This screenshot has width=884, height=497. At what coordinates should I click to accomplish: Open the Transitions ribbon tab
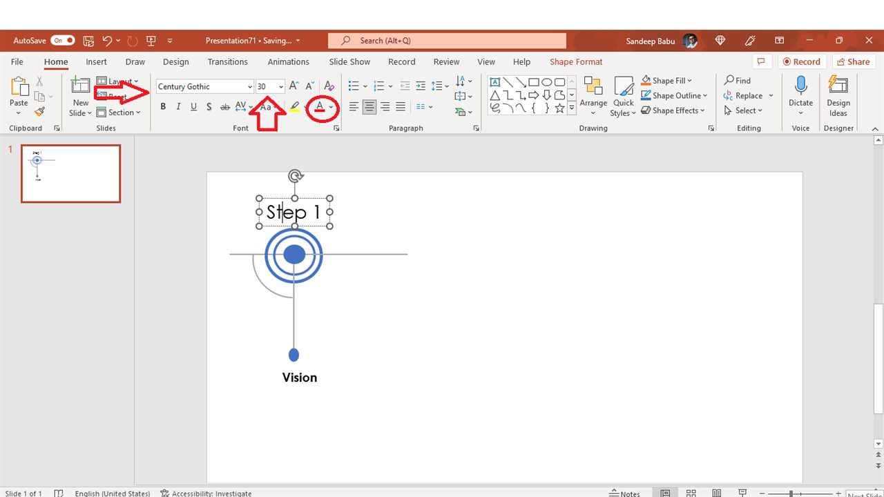(x=227, y=61)
